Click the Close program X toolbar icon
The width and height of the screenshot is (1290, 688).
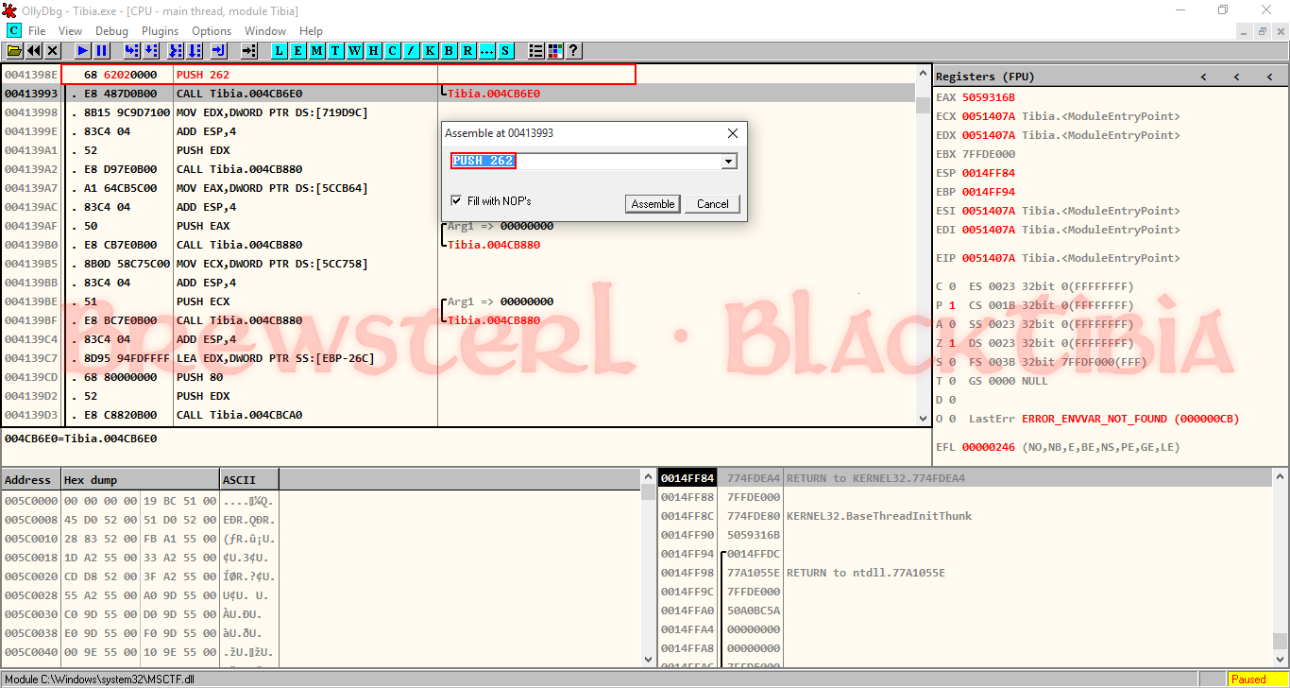click(53, 51)
